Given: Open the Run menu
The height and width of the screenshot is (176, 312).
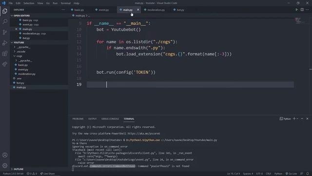Looking at the screenshot, I should (55, 3).
